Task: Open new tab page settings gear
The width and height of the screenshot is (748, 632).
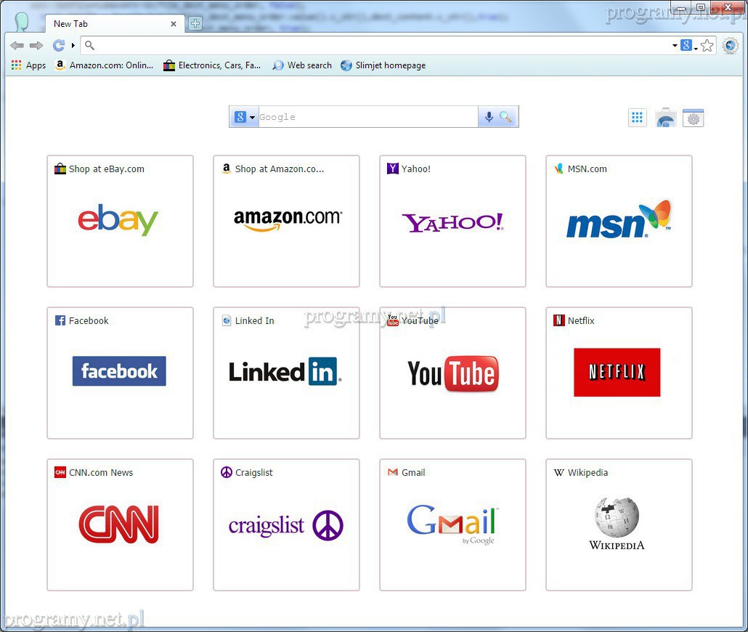Action: pyautogui.click(x=694, y=118)
